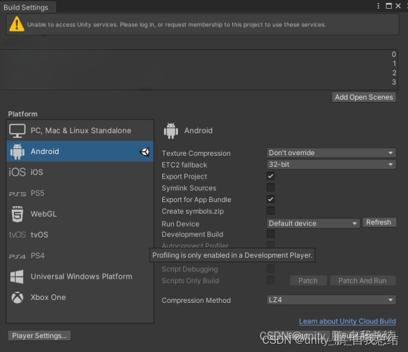Toggle the Script Debugging checkbox
Screen dimensions: 408x352
pos(270,269)
